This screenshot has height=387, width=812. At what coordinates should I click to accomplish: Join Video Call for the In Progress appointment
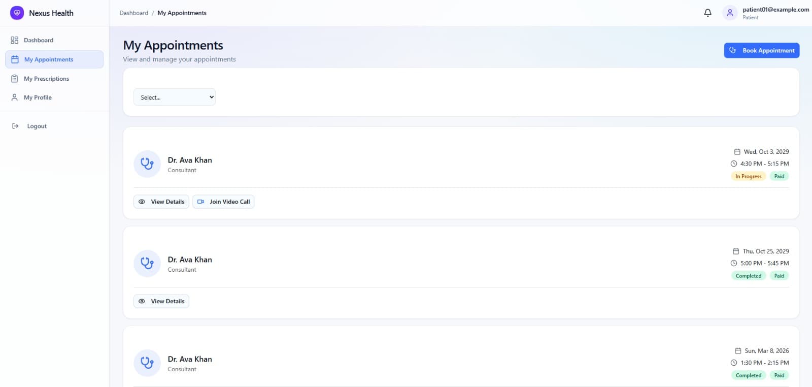pos(223,202)
